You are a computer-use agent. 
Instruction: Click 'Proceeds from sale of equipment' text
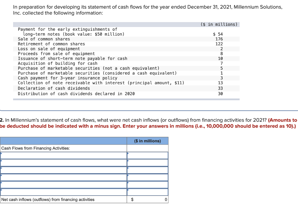56,54
